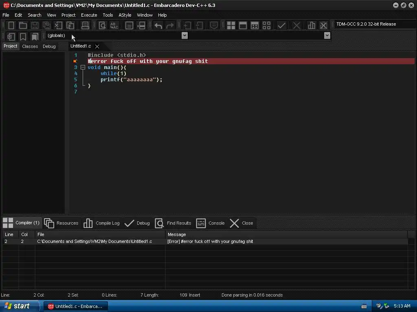This screenshot has height=312, width=417.
Task: Click the Windows start button
Action: pos(19,306)
